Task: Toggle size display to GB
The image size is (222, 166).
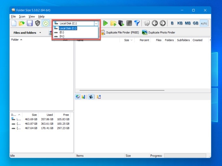Action: (x=196, y=23)
